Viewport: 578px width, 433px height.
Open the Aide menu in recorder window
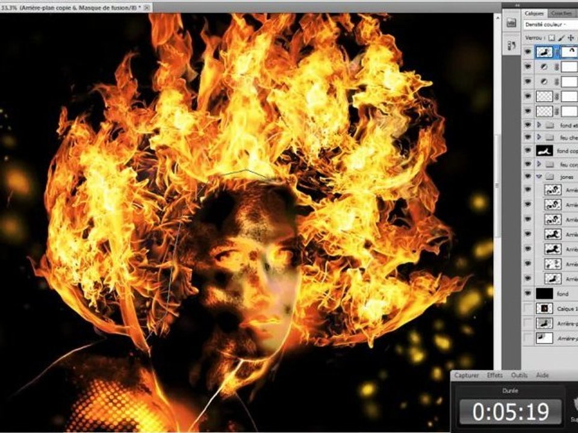(542, 375)
